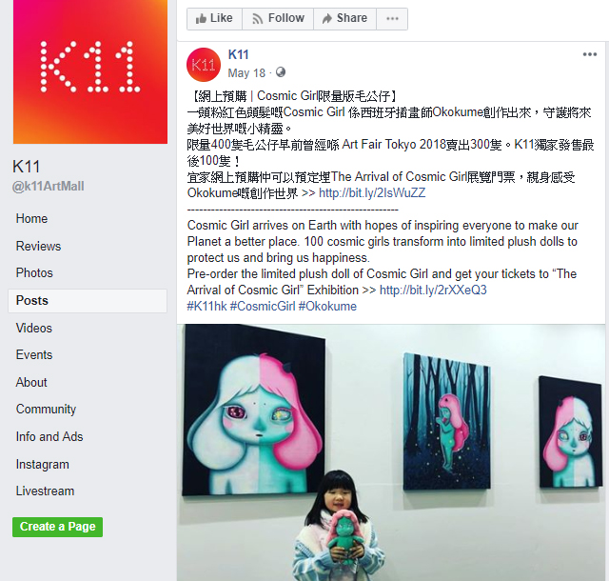Open the bit.ly/2IsWuZZ link
This screenshot has width=609, height=581.
pyautogui.click(x=372, y=193)
